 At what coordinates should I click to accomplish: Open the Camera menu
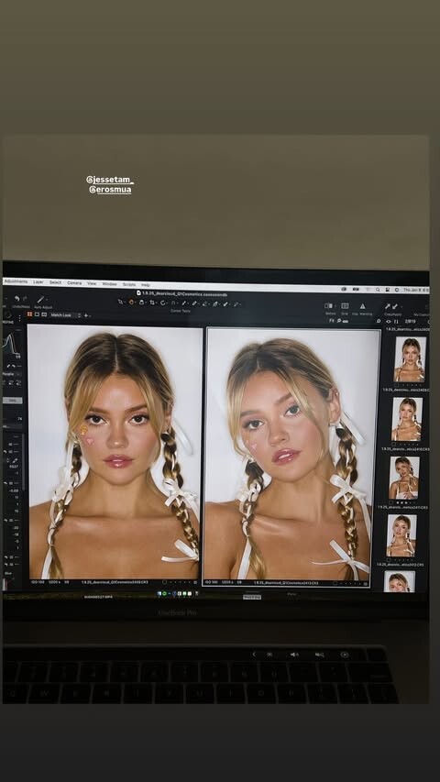[74, 282]
